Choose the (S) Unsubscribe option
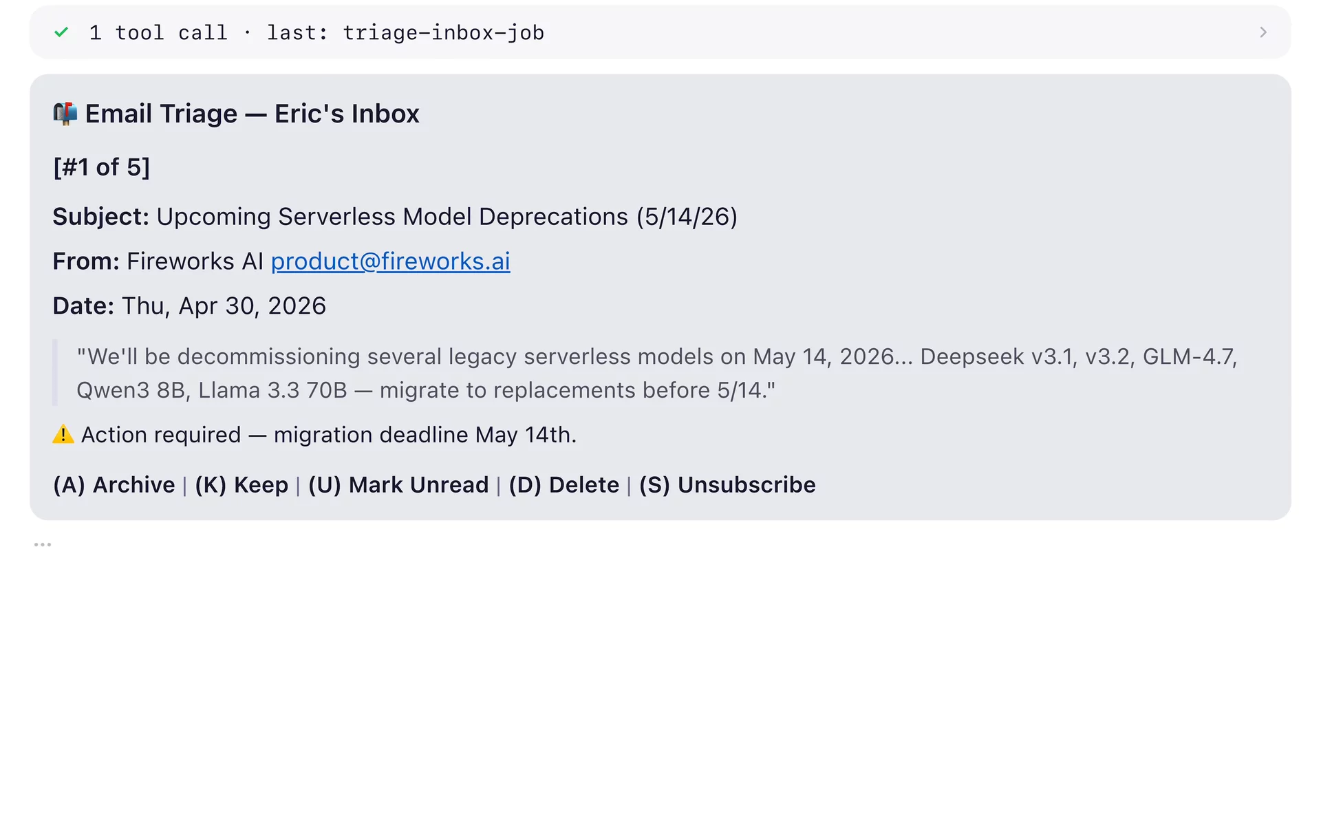This screenshot has height=827, width=1321. coord(727,485)
